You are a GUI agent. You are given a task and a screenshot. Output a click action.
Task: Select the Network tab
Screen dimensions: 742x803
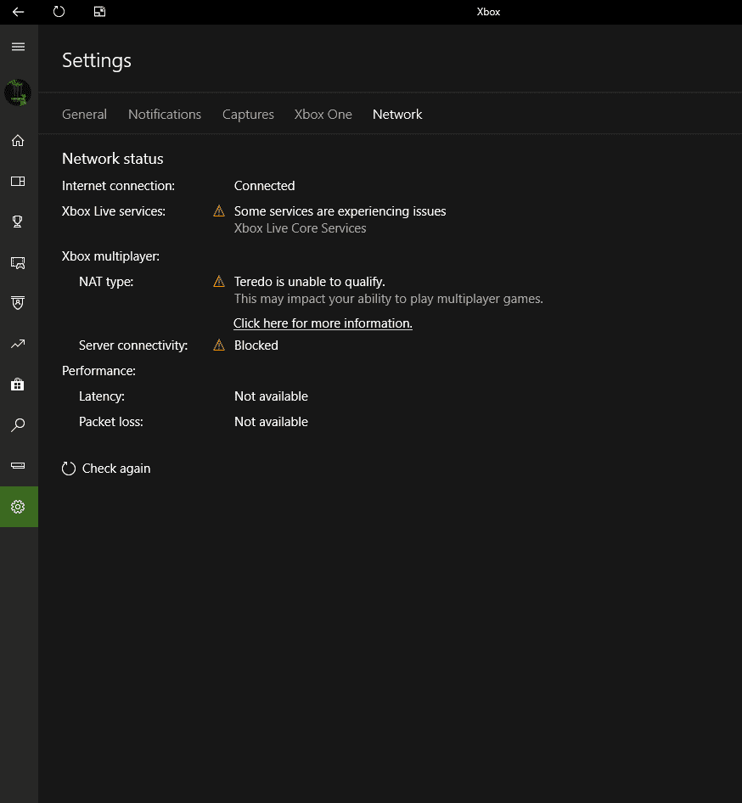pos(397,115)
